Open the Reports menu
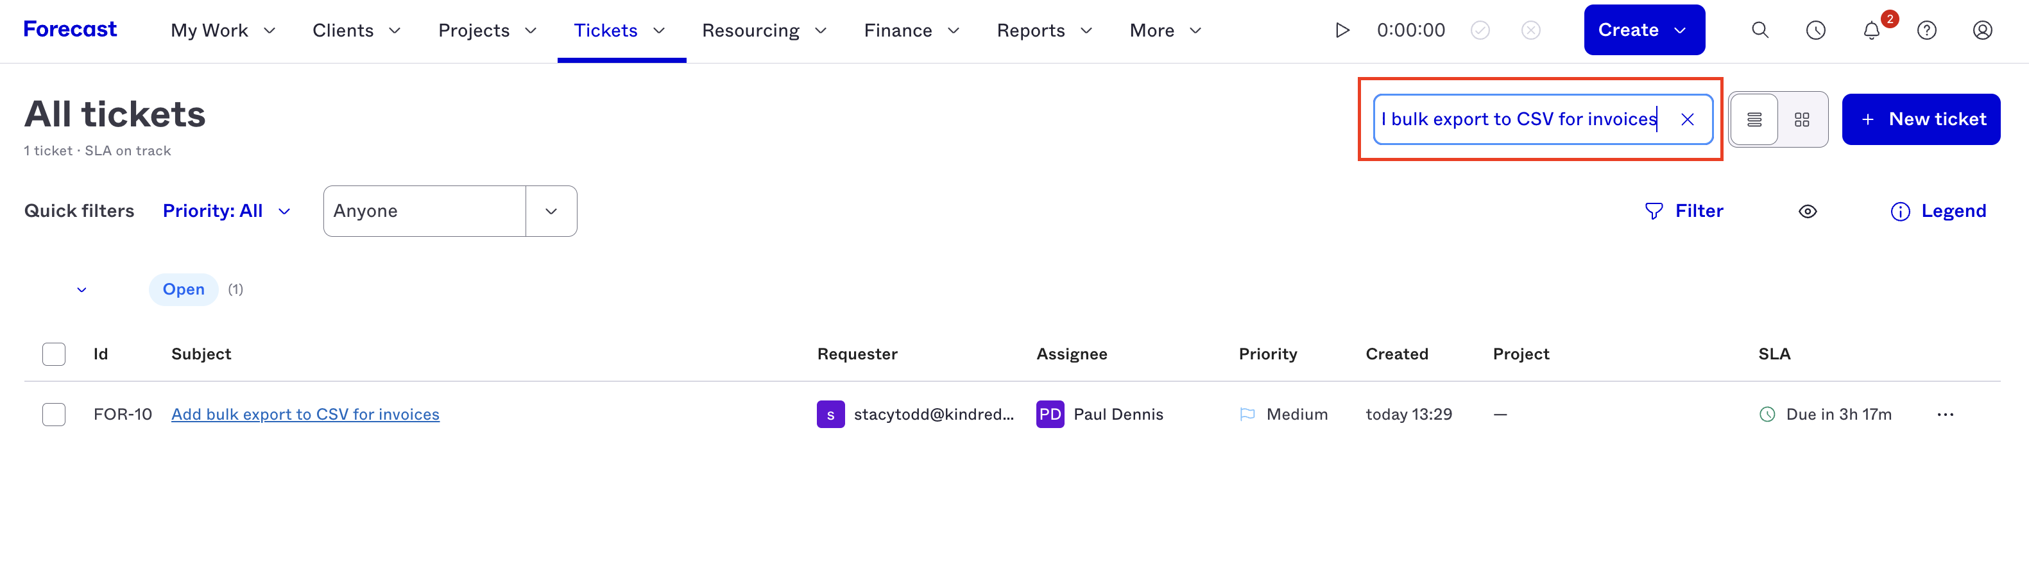The height and width of the screenshot is (584, 2029). [1045, 31]
